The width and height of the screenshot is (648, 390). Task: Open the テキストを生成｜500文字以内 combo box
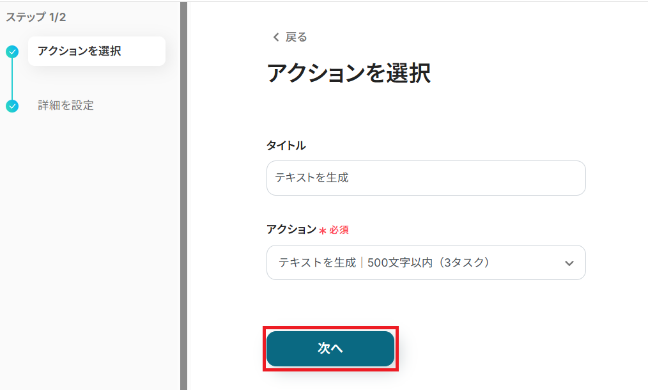415,262
